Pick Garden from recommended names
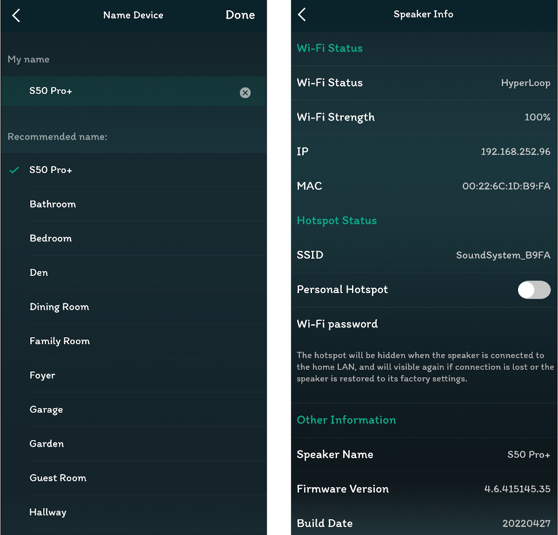The image size is (558, 535). [133, 443]
